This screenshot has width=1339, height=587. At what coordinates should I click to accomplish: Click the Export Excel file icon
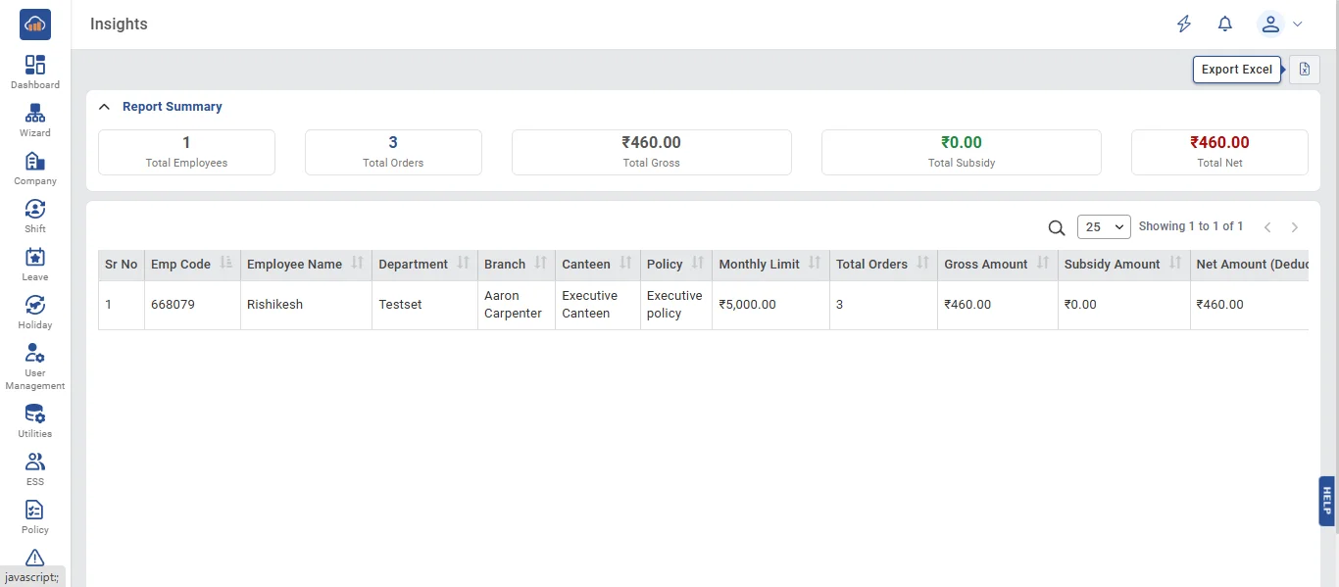(x=1305, y=70)
